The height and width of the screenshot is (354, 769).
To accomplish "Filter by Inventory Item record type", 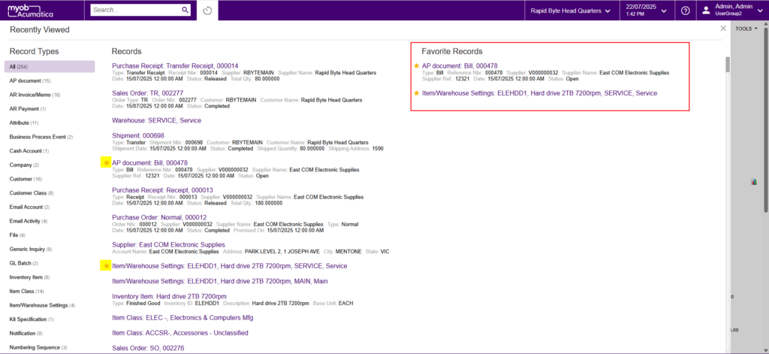I will (30, 277).
